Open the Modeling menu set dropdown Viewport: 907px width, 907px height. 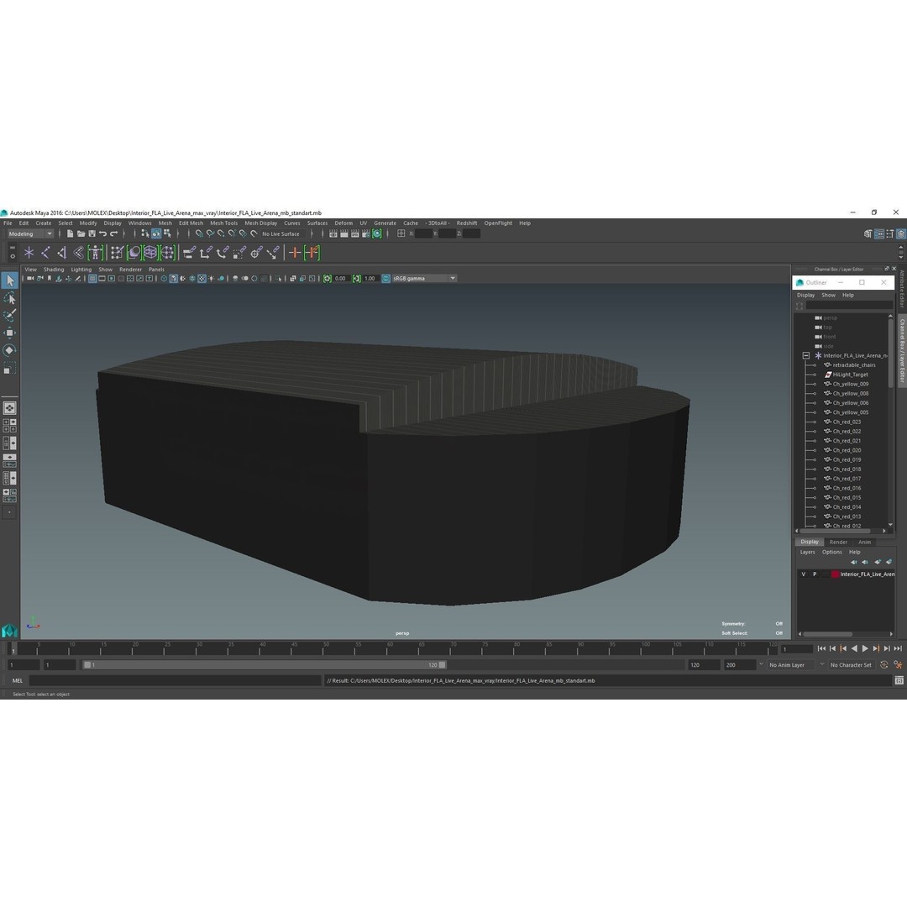(29, 233)
